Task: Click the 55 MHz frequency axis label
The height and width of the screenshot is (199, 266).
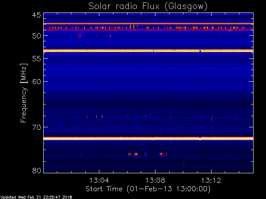Action: click(37, 59)
